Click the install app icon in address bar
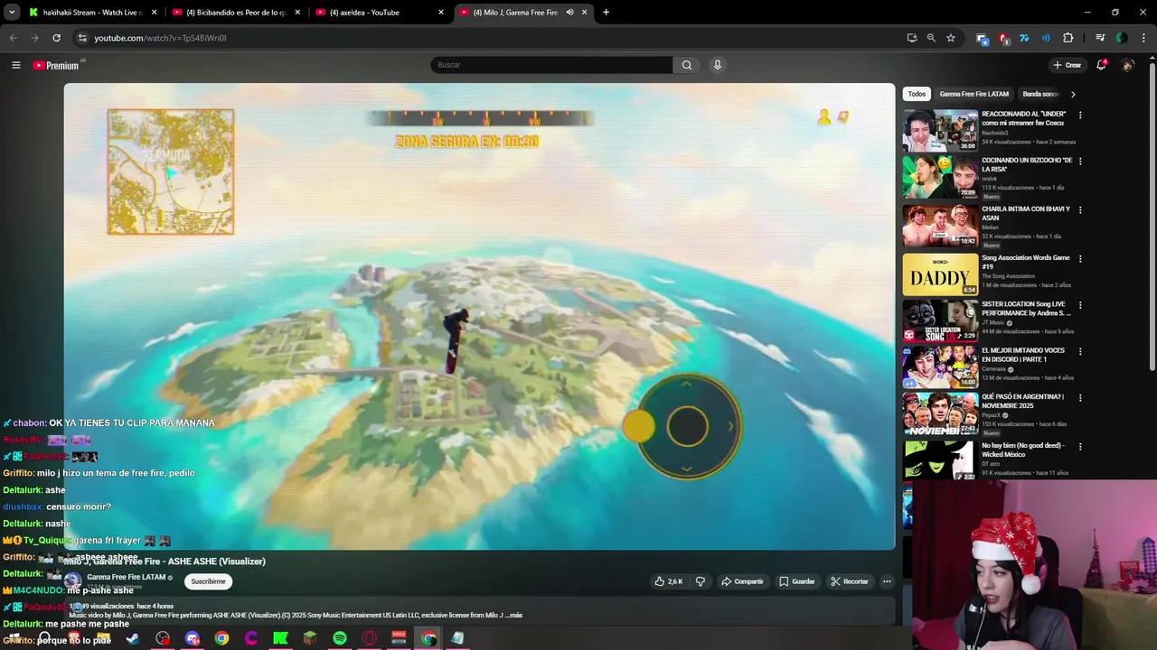 [x=912, y=38]
